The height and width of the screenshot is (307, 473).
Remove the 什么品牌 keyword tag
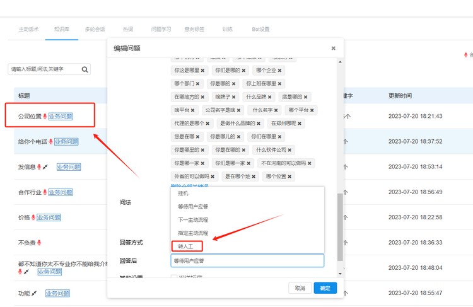270,97
